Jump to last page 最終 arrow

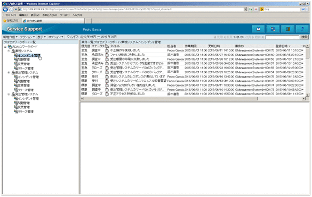click(263, 37)
